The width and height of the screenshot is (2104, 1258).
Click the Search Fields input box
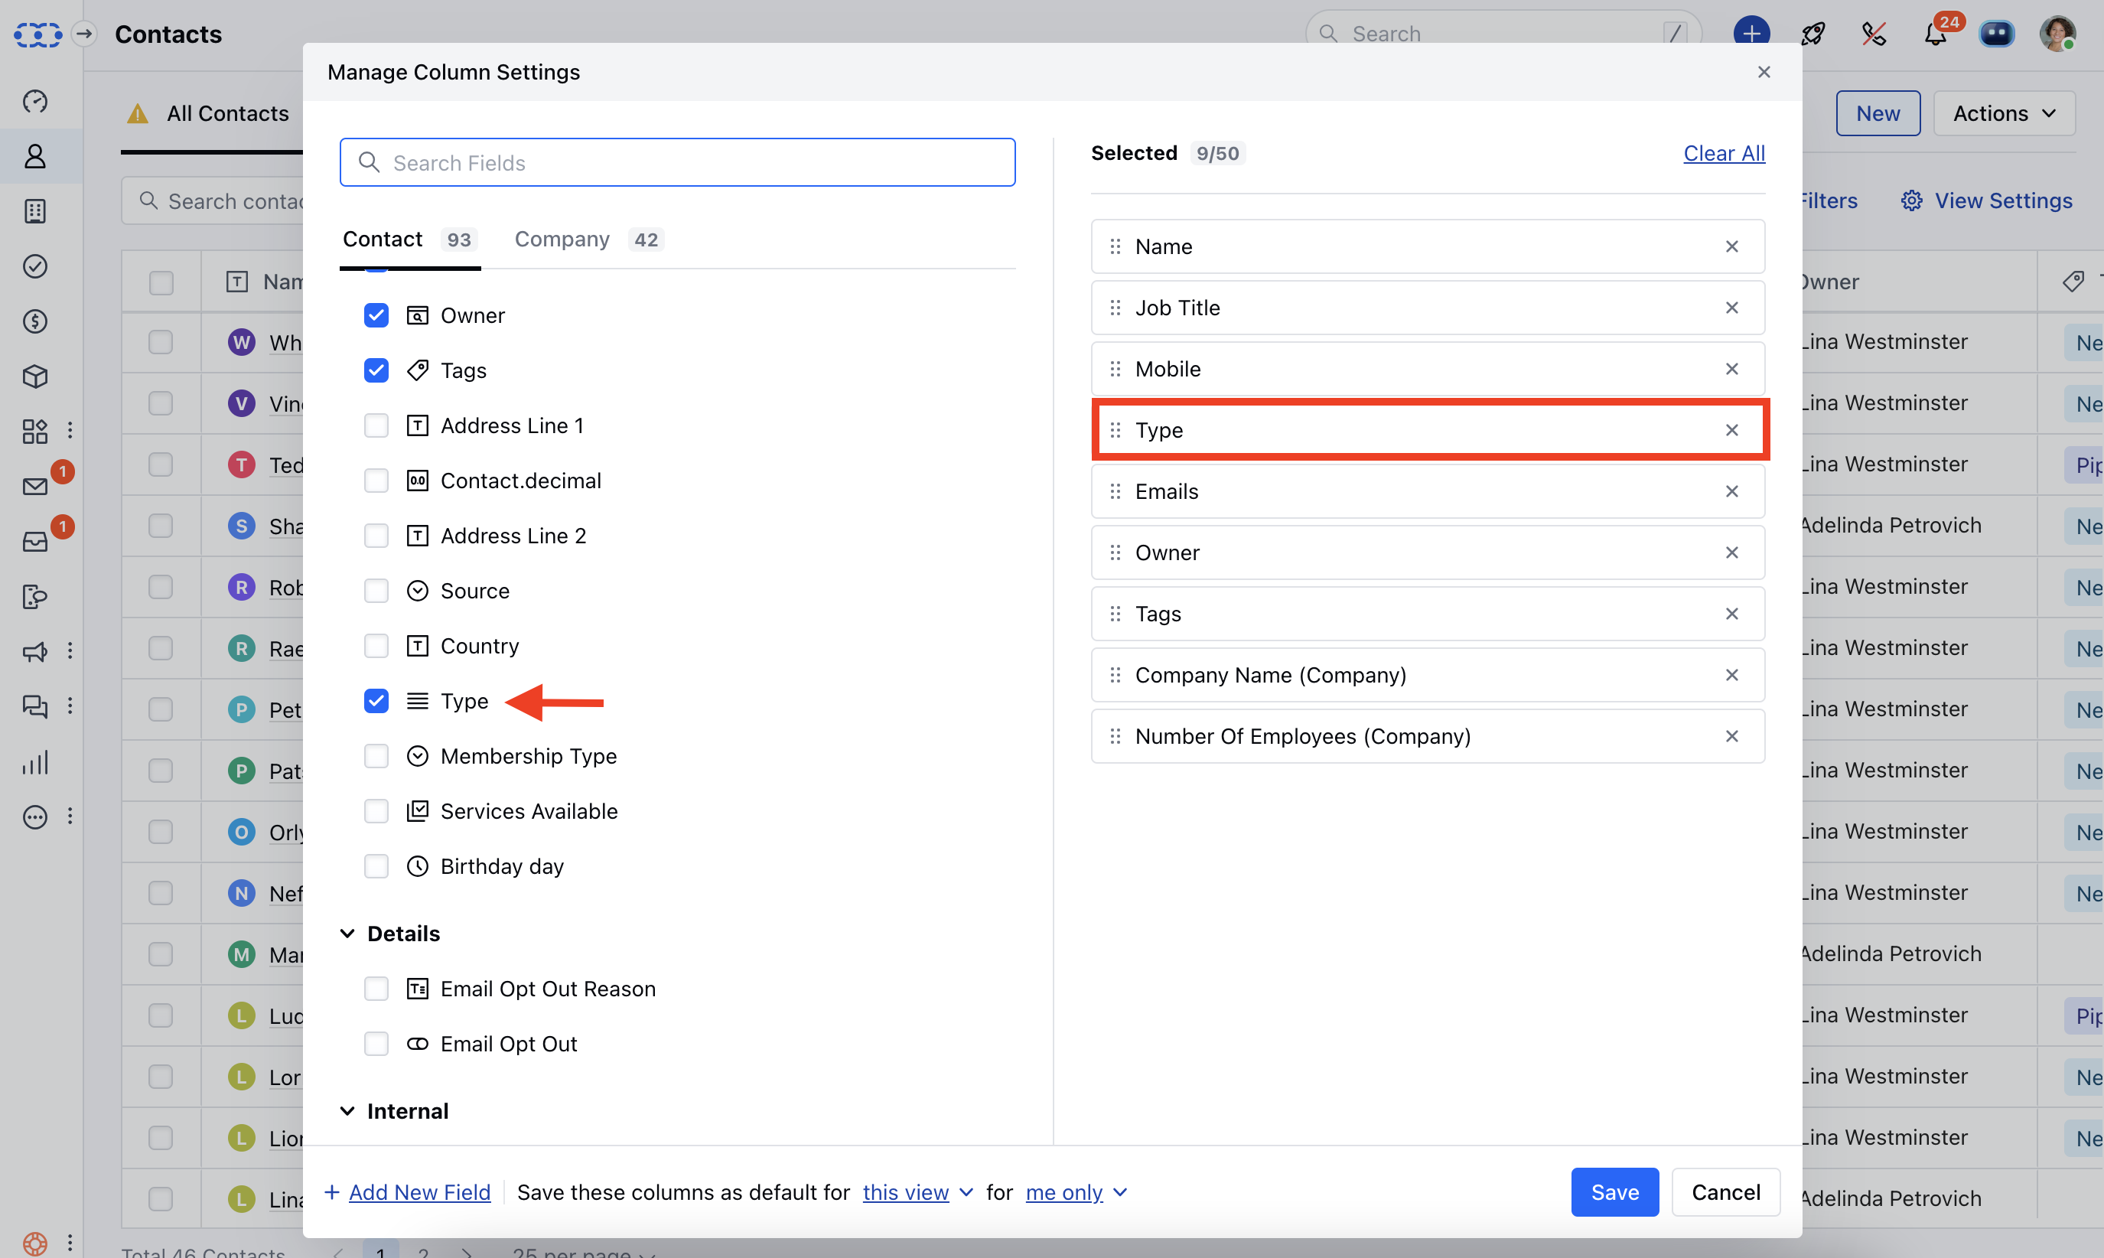(677, 163)
